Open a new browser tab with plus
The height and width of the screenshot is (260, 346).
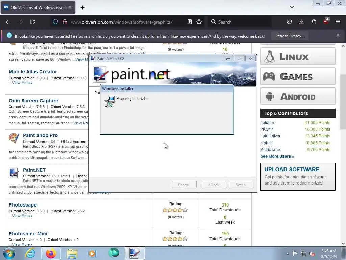[x=82, y=8]
